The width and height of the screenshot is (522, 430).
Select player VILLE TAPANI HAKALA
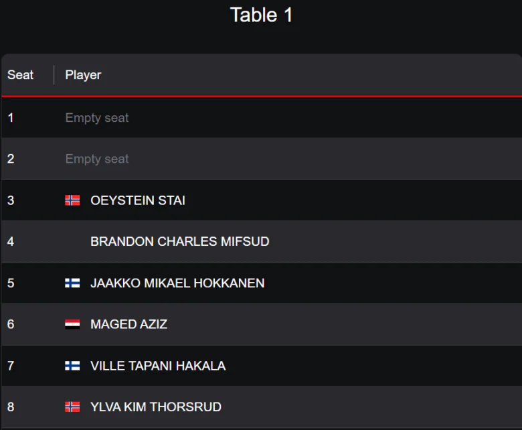[x=158, y=366]
